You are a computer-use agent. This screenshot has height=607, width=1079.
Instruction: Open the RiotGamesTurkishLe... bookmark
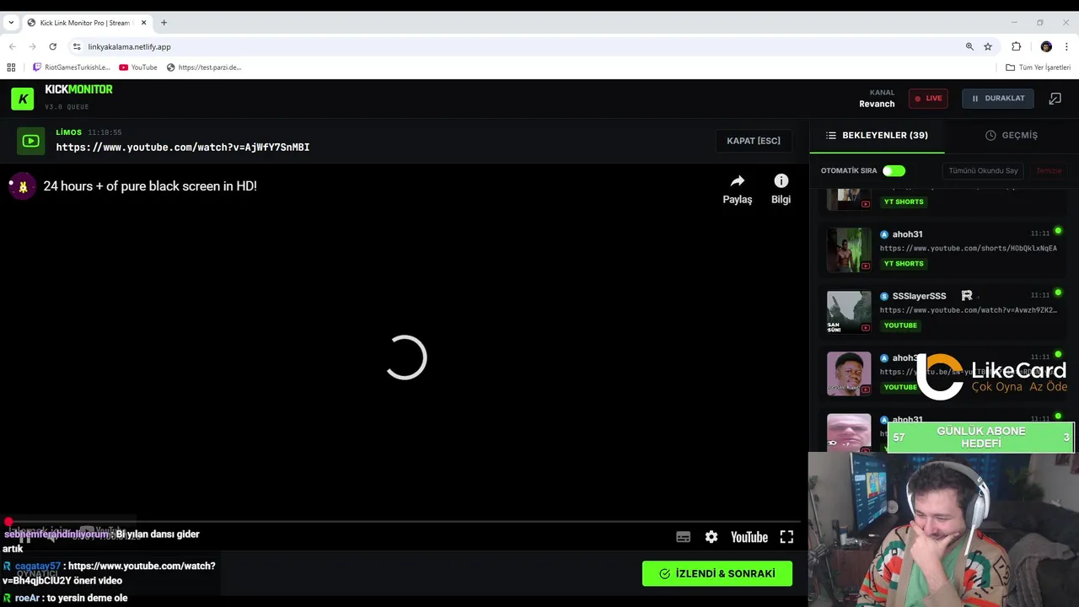tap(72, 67)
